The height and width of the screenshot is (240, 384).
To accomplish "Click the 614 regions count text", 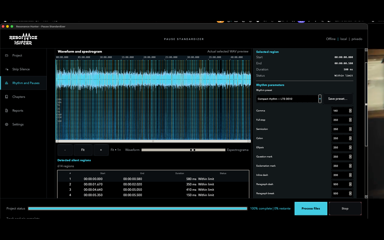I will pyautogui.click(x=66, y=166).
